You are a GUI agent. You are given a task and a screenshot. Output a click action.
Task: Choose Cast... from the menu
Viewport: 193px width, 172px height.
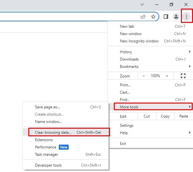tap(150, 92)
